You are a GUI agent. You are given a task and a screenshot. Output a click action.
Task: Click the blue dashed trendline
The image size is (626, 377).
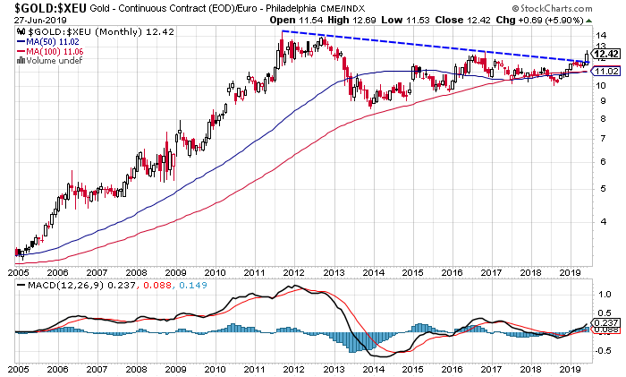point(429,47)
